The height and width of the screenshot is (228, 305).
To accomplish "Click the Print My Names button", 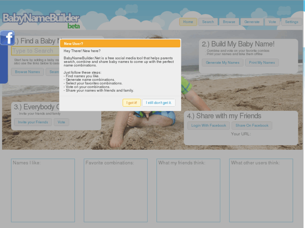I will pyautogui.click(x=262, y=63).
